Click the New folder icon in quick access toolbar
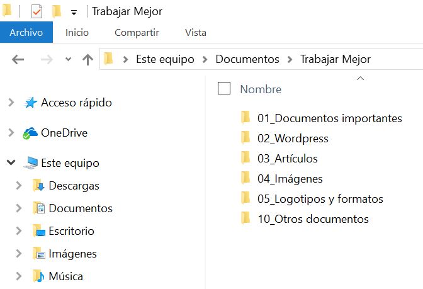 [x=57, y=11]
